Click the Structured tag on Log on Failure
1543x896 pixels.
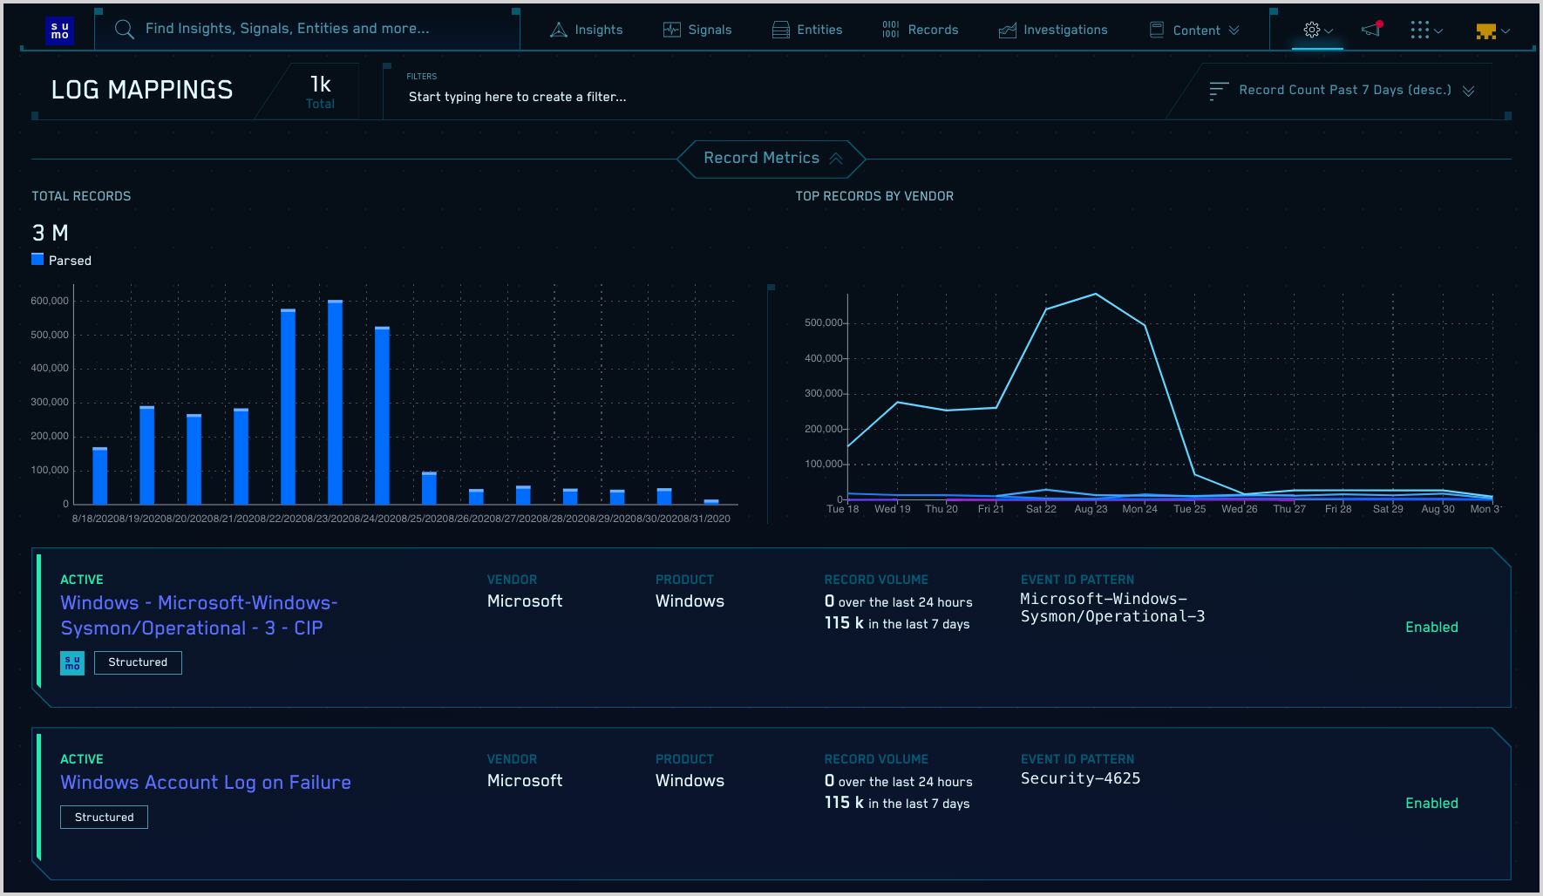pos(104,818)
